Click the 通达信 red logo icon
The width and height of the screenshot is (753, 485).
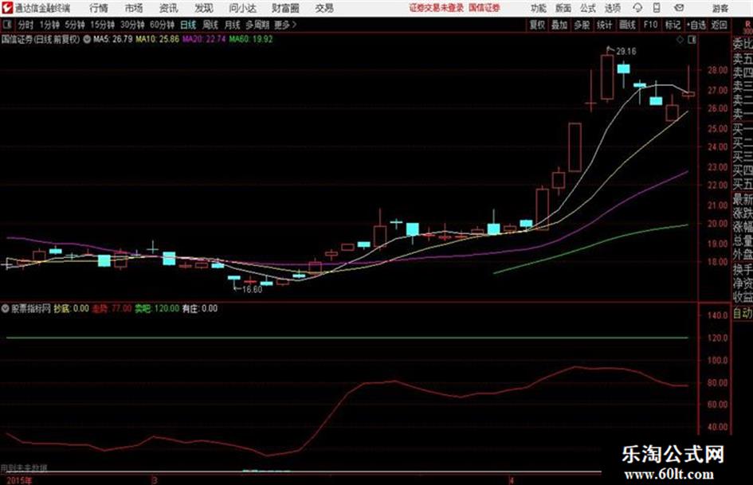pyautogui.click(x=7, y=8)
